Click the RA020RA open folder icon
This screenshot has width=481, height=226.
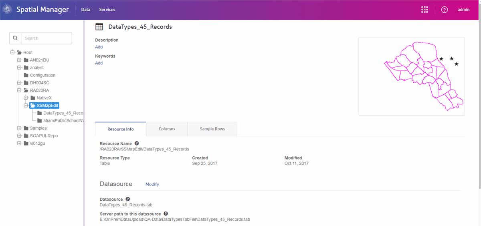coord(26,90)
